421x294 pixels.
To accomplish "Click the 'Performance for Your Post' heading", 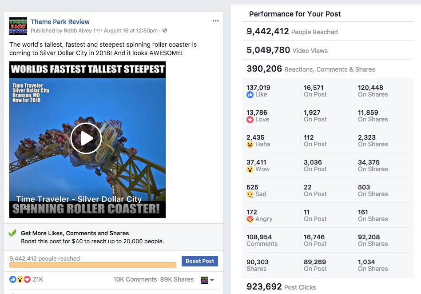I will [x=295, y=14].
